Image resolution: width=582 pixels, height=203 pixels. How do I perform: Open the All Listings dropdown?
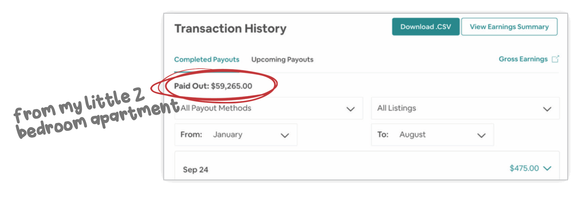(x=465, y=109)
